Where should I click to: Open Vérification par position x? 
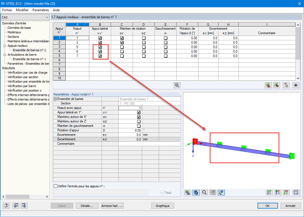click(x=25, y=90)
